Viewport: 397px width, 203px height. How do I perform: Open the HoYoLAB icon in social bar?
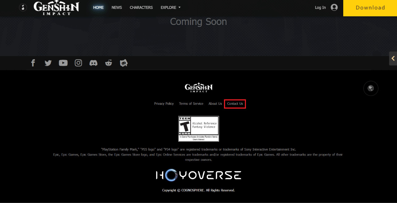[124, 63]
